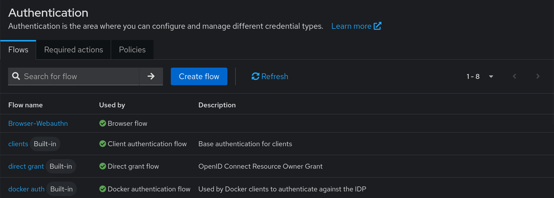This screenshot has height=198, width=554.
Task: Open the clients flow
Action: pos(18,144)
